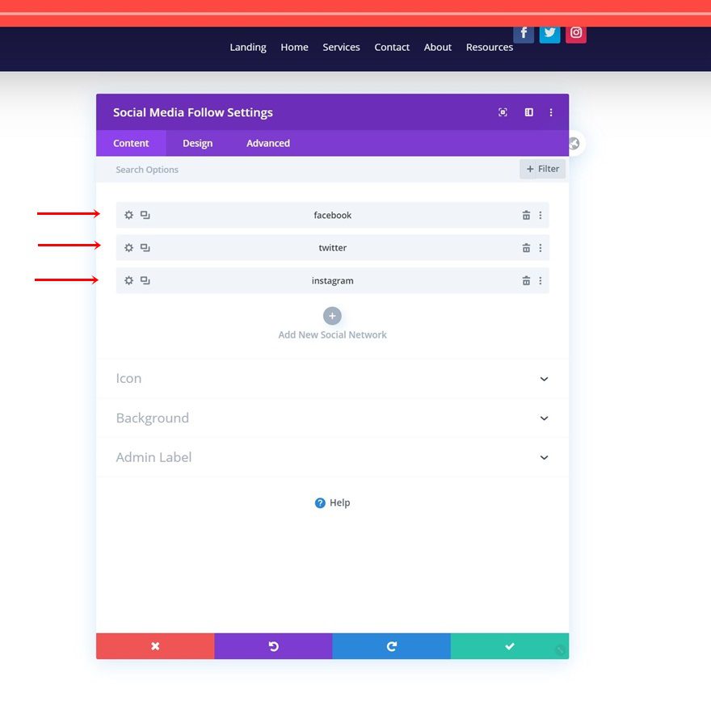This screenshot has width=711, height=710.
Task: Click the Social Media Follow Settings title
Action: (x=193, y=112)
